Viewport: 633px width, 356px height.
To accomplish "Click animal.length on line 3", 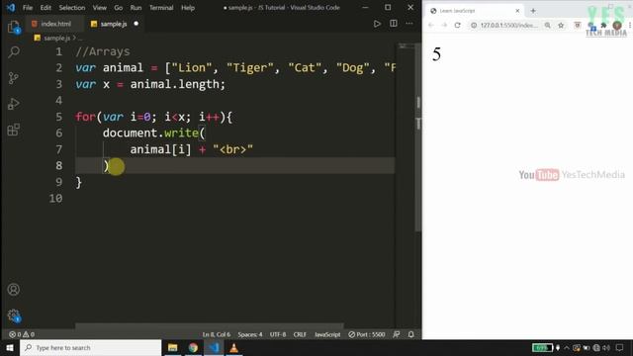I will click(x=174, y=84).
